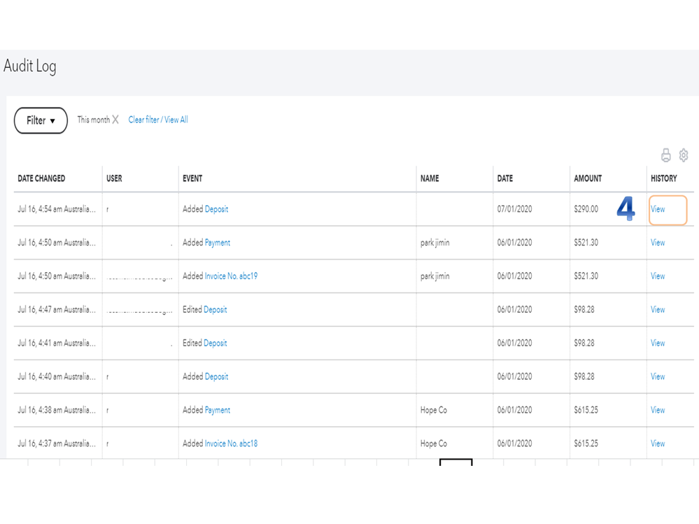Open the Payment link for park jimin

click(x=217, y=243)
